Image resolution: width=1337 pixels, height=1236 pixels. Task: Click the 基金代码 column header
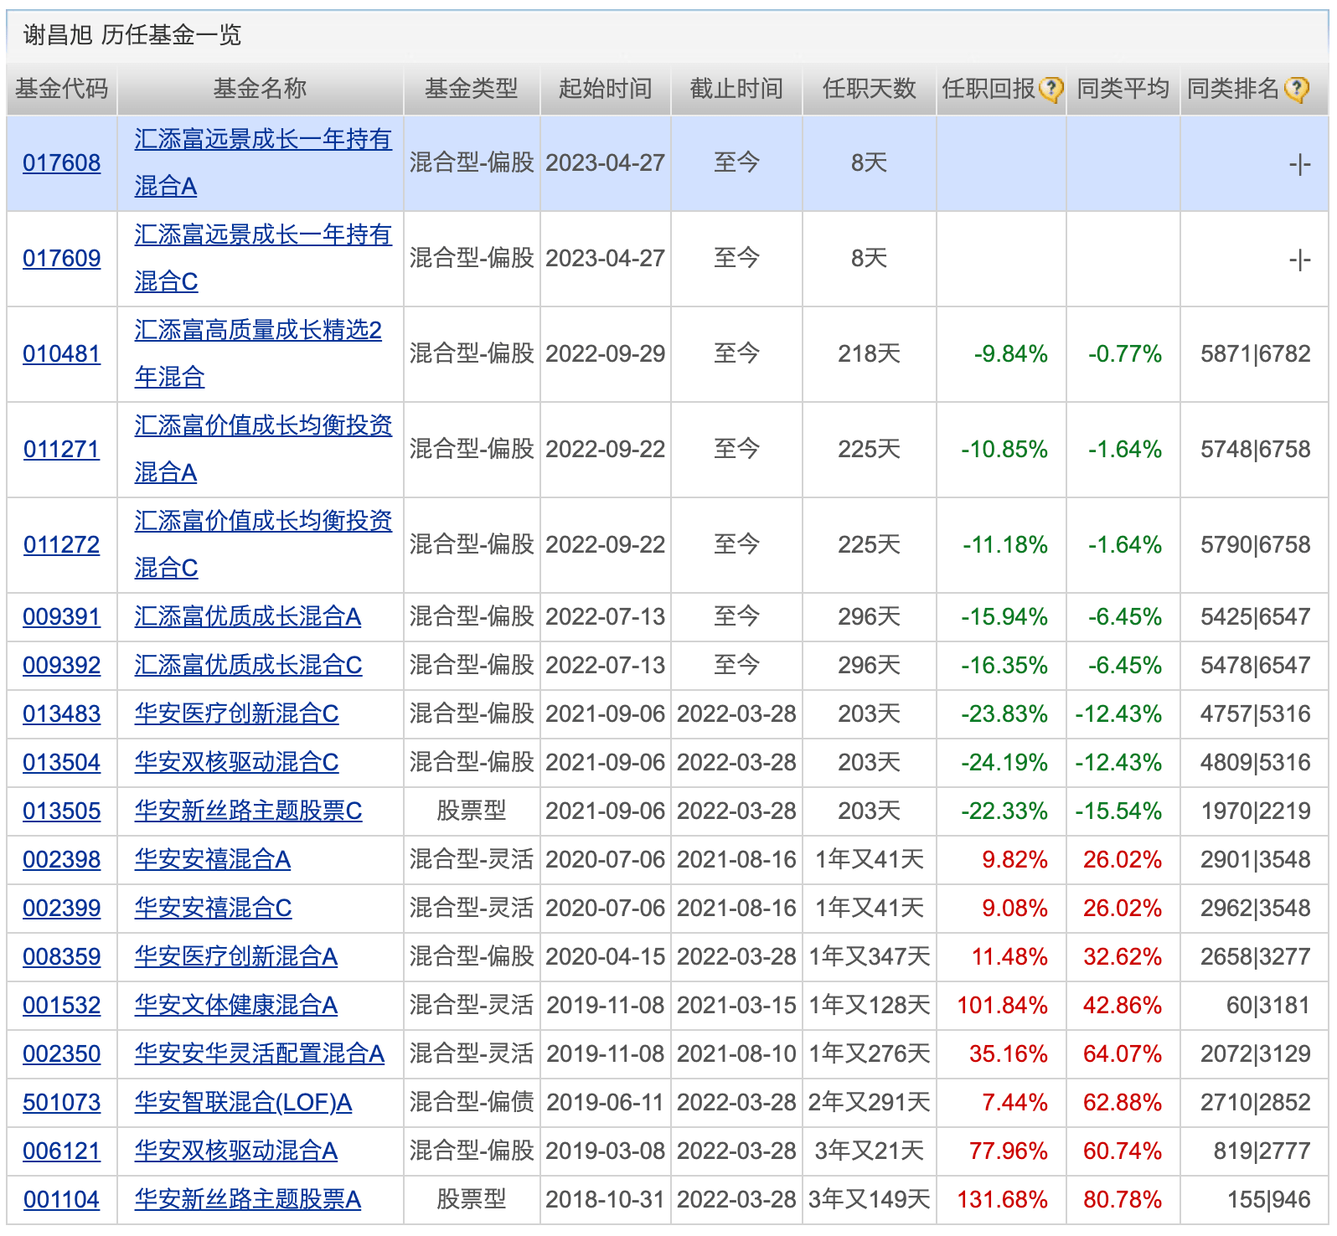(62, 89)
